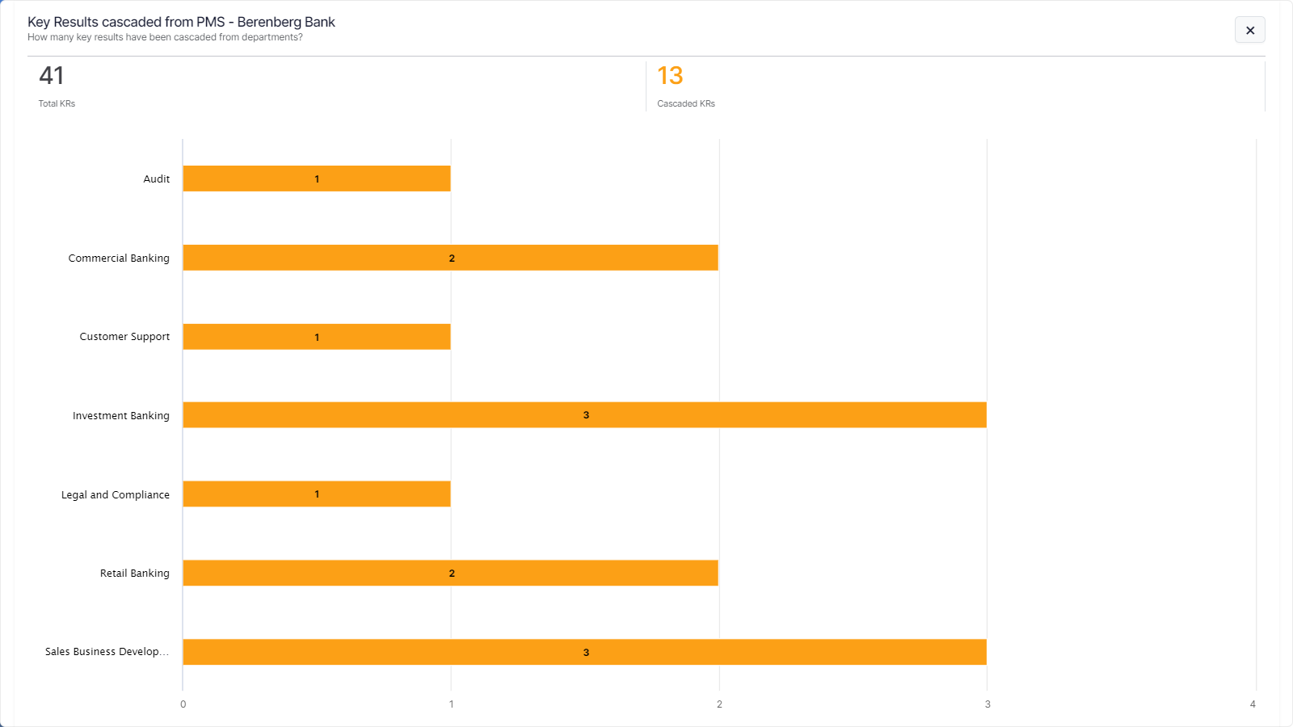The image size is (1293, 727).
Task: Click the Legal and Compliance bar
Action: pyautogui.click(x=316, y=494)
